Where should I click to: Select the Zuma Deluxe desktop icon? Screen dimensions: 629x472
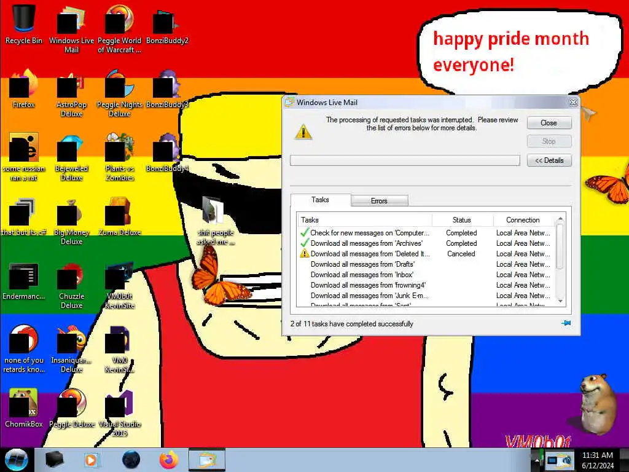[120, 216]
